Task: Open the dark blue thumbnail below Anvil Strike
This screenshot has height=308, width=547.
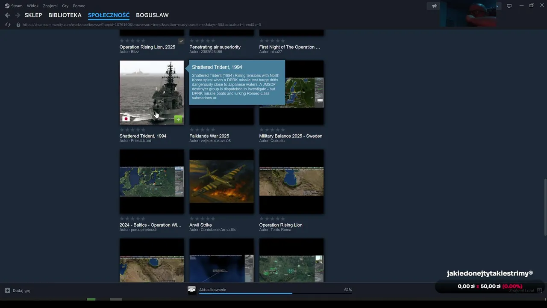Action: (221, 260)
